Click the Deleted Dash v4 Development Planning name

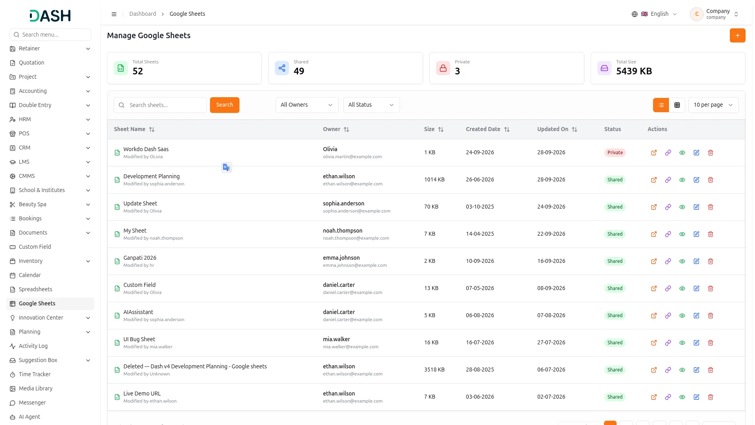[195, 366]
